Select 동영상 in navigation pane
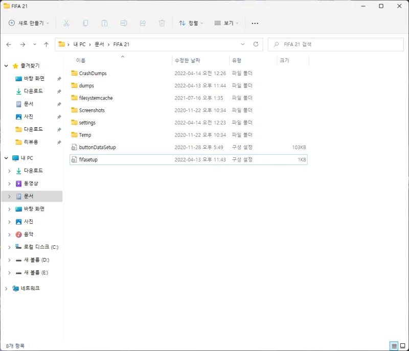This screenshot has width=409, height=351. pyautogui.click(x=31, y=183)
